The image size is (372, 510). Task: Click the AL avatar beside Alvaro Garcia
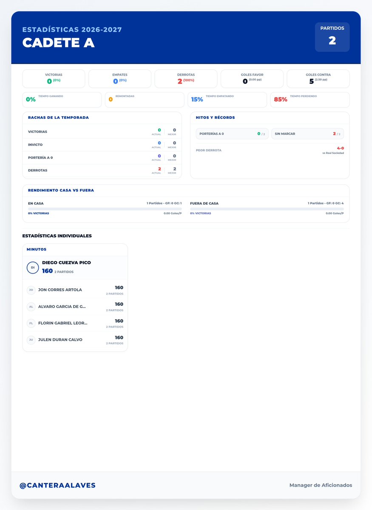[31, 306]
